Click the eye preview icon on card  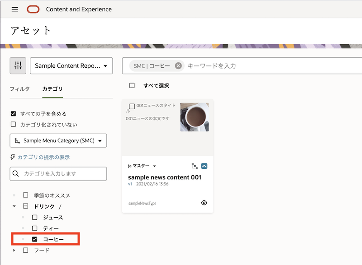[204, 203]
